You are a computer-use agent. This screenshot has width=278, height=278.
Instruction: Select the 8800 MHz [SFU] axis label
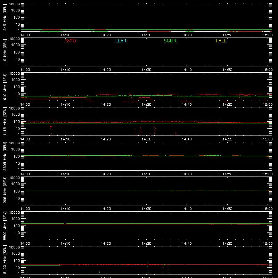(x=5, y=226)
